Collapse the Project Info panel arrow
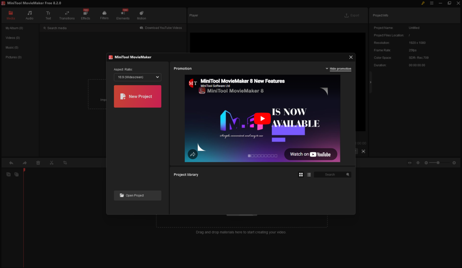Image resolution: width=462 pixels, height=268 pixels. [x=370, y=82]
